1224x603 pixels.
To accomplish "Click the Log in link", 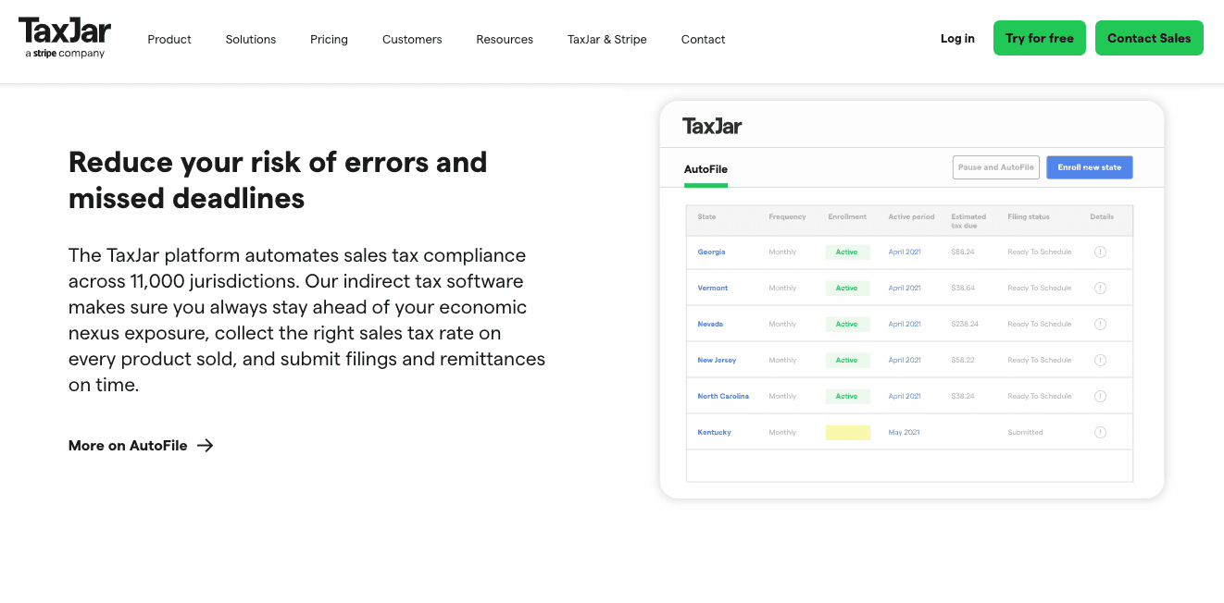I will tap(957, 38).
